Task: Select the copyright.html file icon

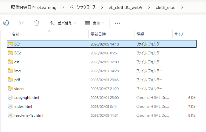Action: click(10, 98)
